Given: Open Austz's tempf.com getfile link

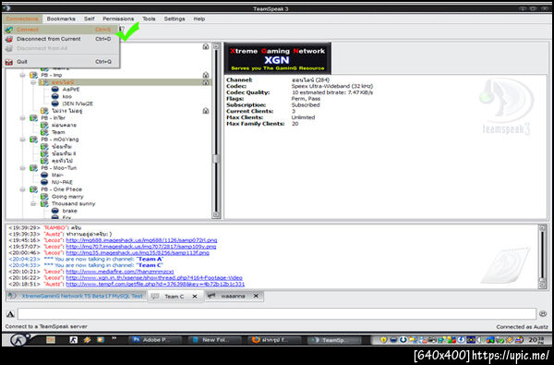Looking at the screenshot, I should click(x=155, y=285).
